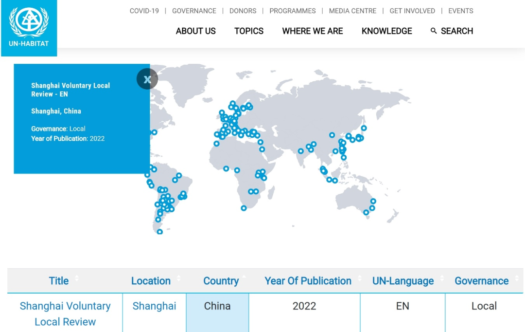Open the COVID-19 top link
525x332 pixels.
[x=144, y=11]
